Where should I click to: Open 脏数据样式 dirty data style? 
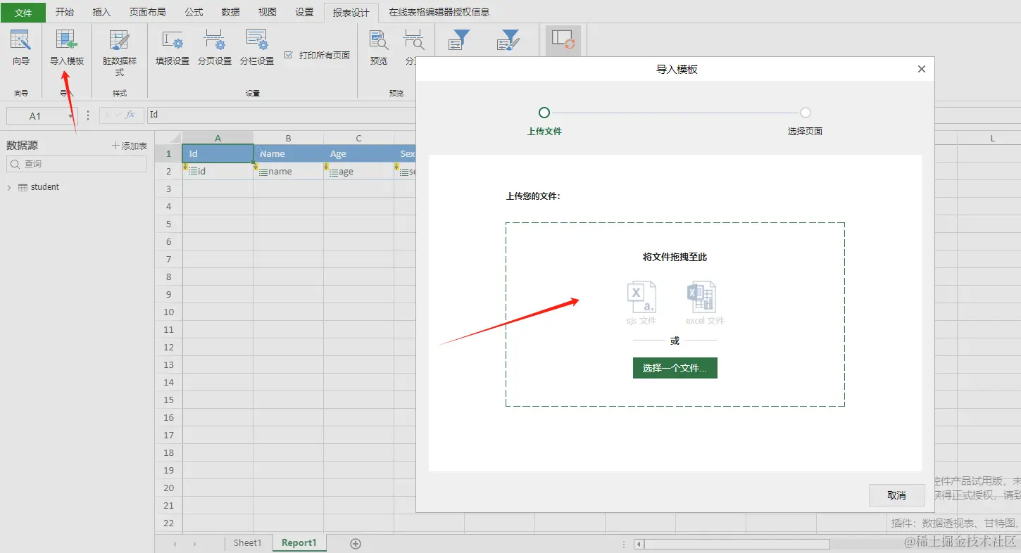point(120,52)
